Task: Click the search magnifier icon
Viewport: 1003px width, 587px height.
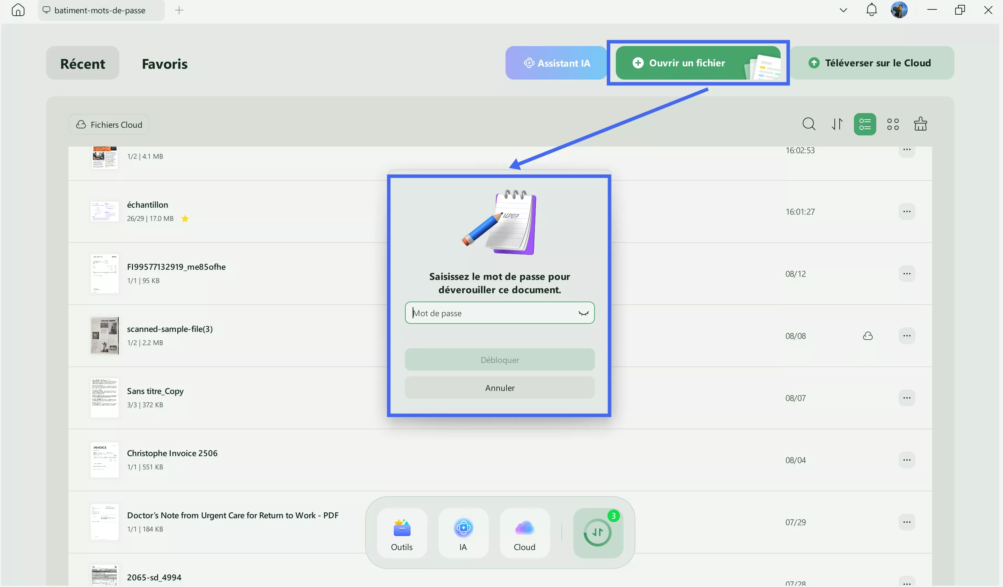Action: (809, 124)
